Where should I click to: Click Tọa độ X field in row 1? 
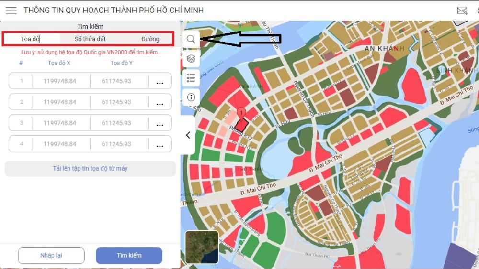[60, 81]
